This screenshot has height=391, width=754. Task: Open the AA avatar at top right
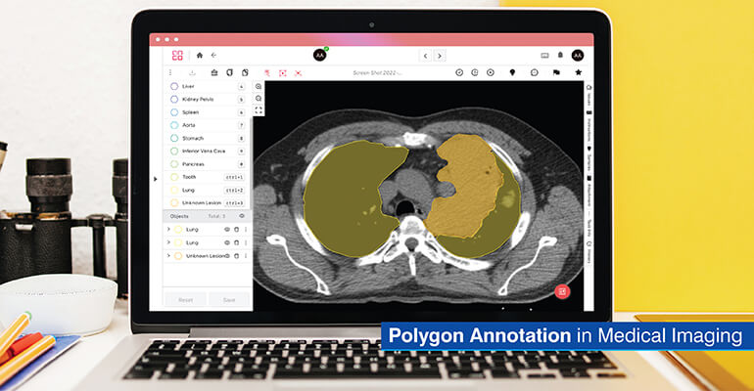[578, 56]
